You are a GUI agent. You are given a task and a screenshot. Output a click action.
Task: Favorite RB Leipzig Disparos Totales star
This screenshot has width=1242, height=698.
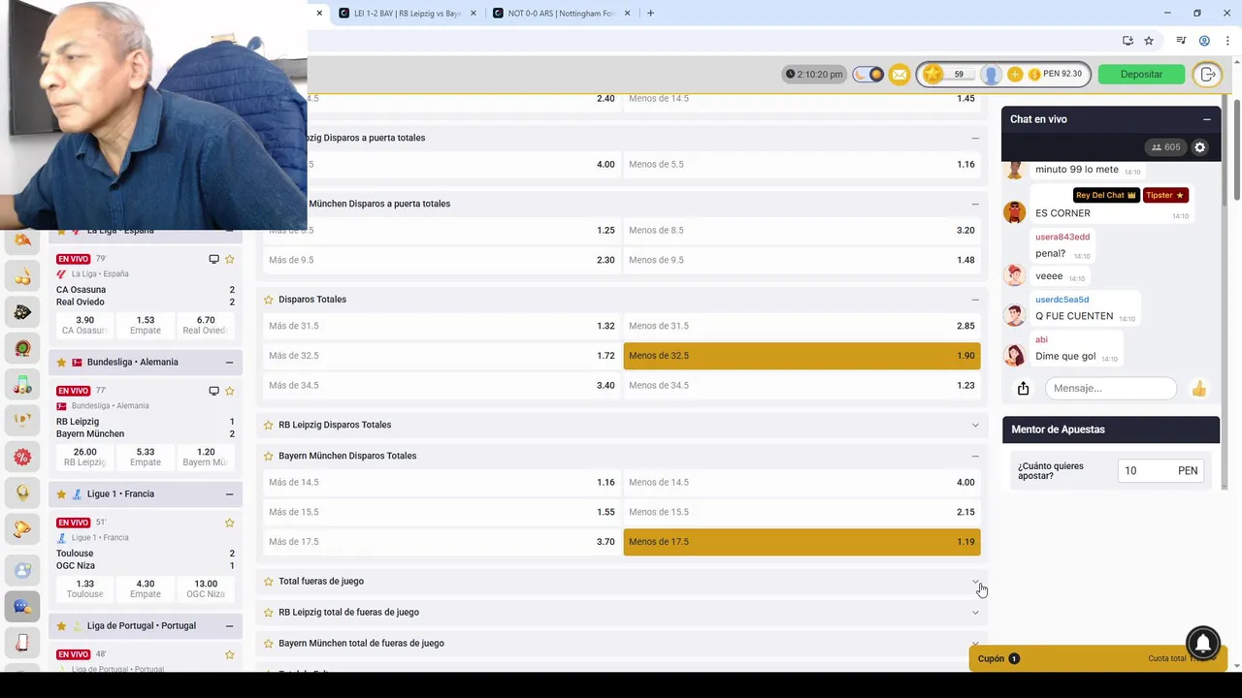point(269,425)
